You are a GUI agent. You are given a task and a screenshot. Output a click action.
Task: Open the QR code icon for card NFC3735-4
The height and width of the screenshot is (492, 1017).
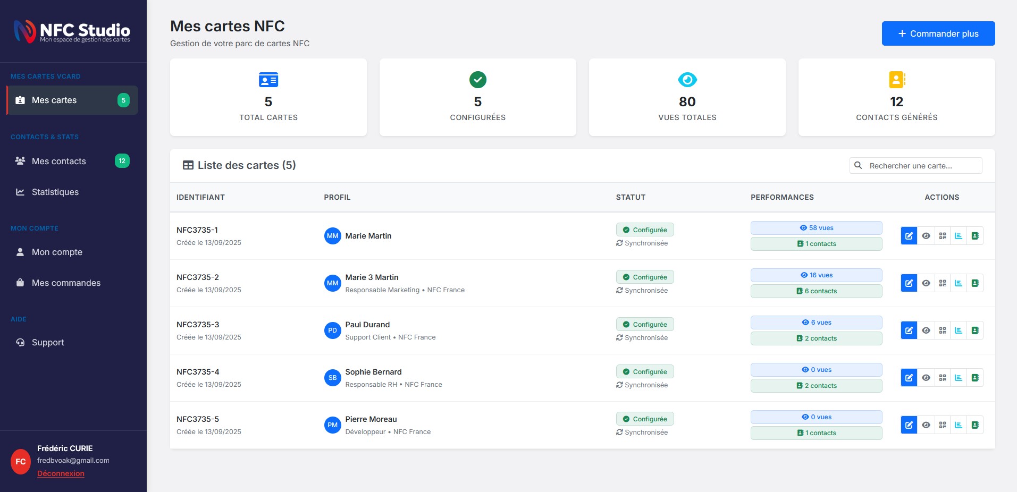942,378
